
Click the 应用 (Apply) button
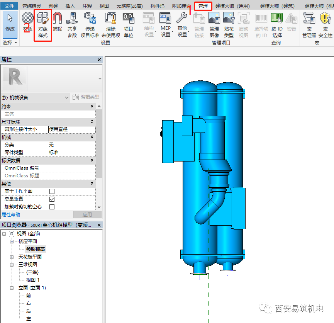87,215
